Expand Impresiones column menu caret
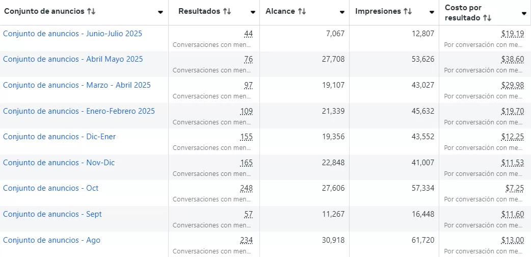 coord(432,12)
